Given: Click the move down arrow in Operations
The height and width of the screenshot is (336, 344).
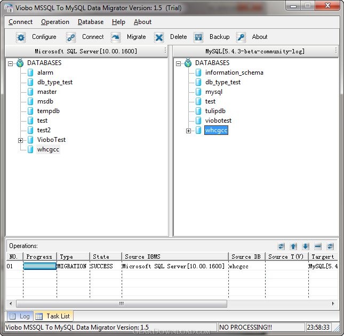Looking at the screenshot, I should [306, 246].
